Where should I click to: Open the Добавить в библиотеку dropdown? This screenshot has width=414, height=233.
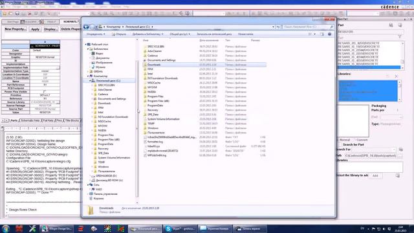pyautogui.click(x=147, y=34)
